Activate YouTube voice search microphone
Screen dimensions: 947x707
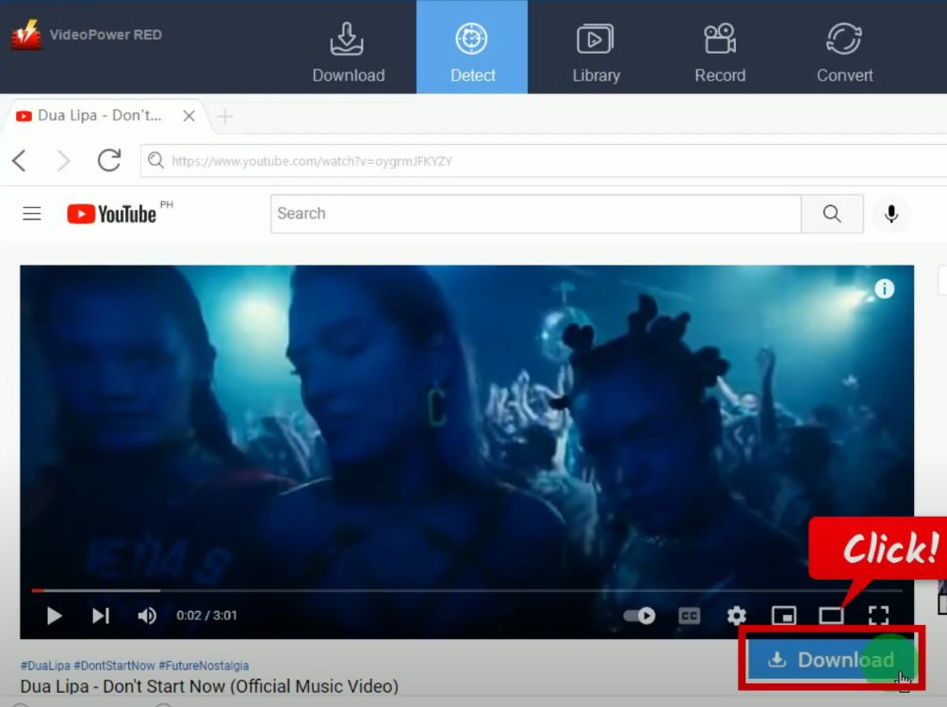tap(890, 214)
